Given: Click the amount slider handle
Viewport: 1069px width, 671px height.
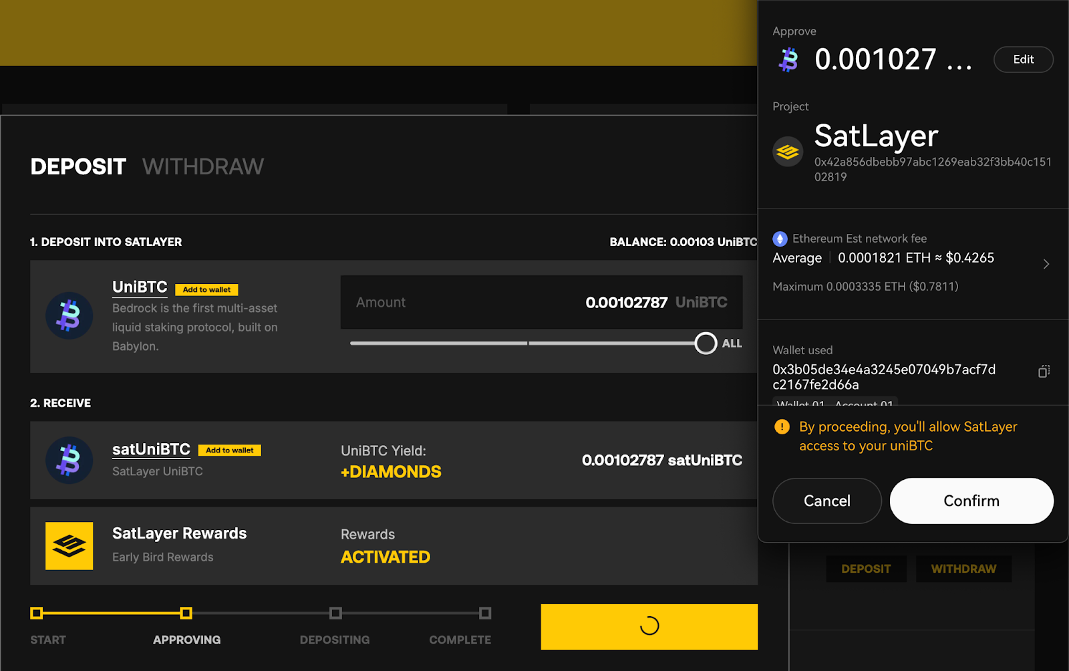Looking at the screenshot, I should (x=706, y=344).
